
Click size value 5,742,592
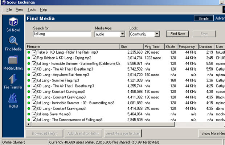135,69
